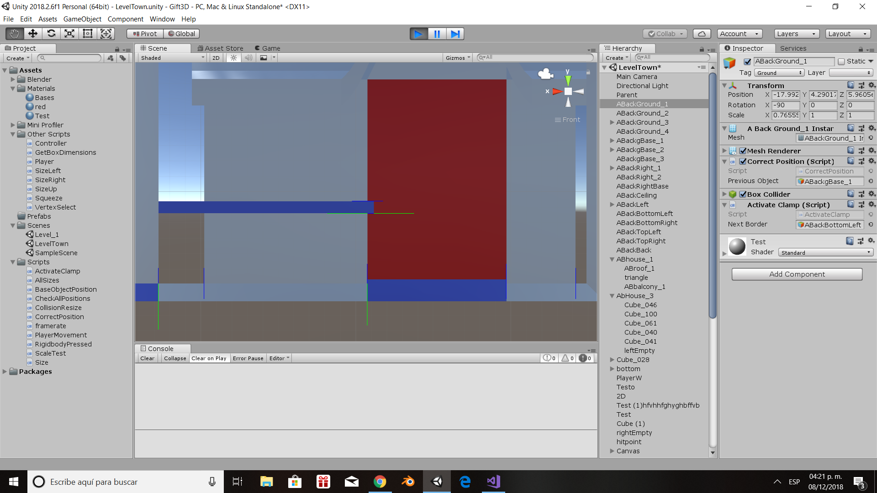Open Blender from Windows taskbar
This screenshot has height=493, width=877.
click(408, 482)
